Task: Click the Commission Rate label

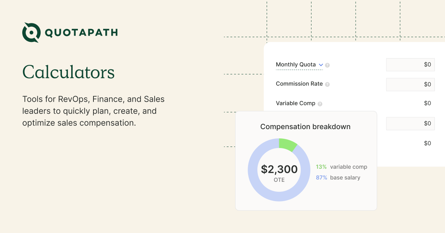Action: click(299, 84)
